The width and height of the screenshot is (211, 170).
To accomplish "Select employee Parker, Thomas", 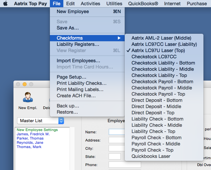I will tap(30, 138).
